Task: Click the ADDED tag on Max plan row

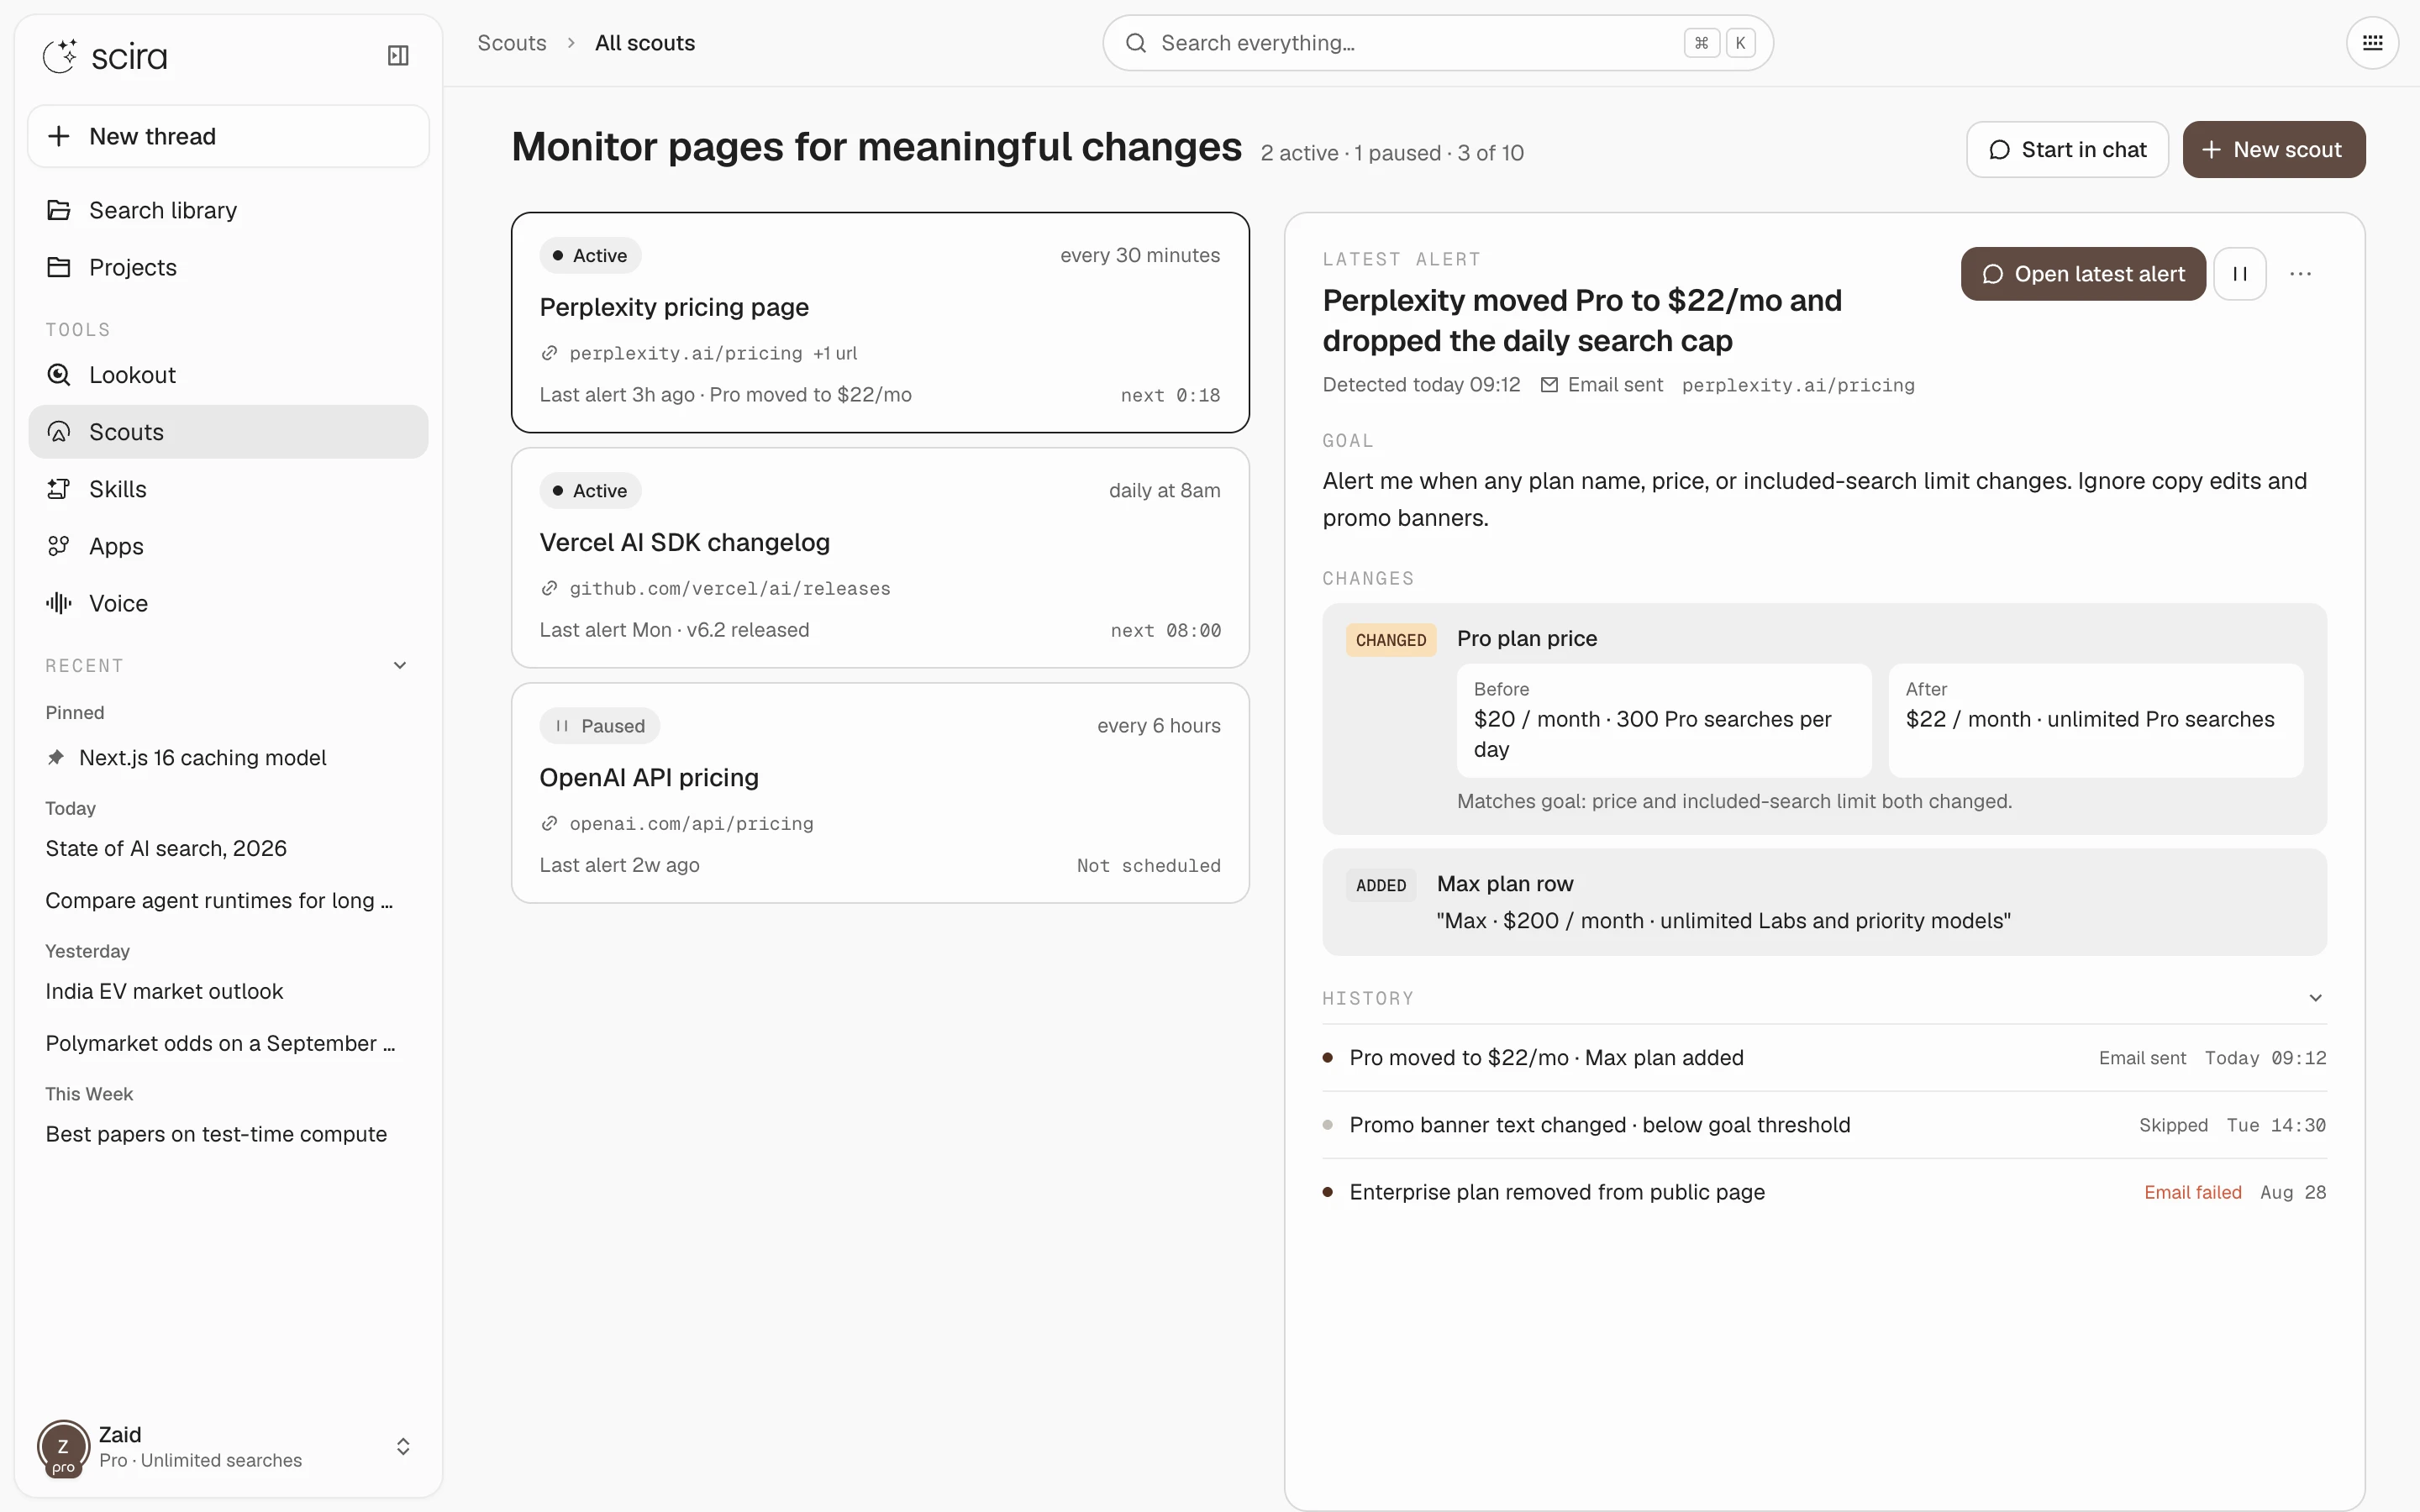Action: pos(1381,885)
